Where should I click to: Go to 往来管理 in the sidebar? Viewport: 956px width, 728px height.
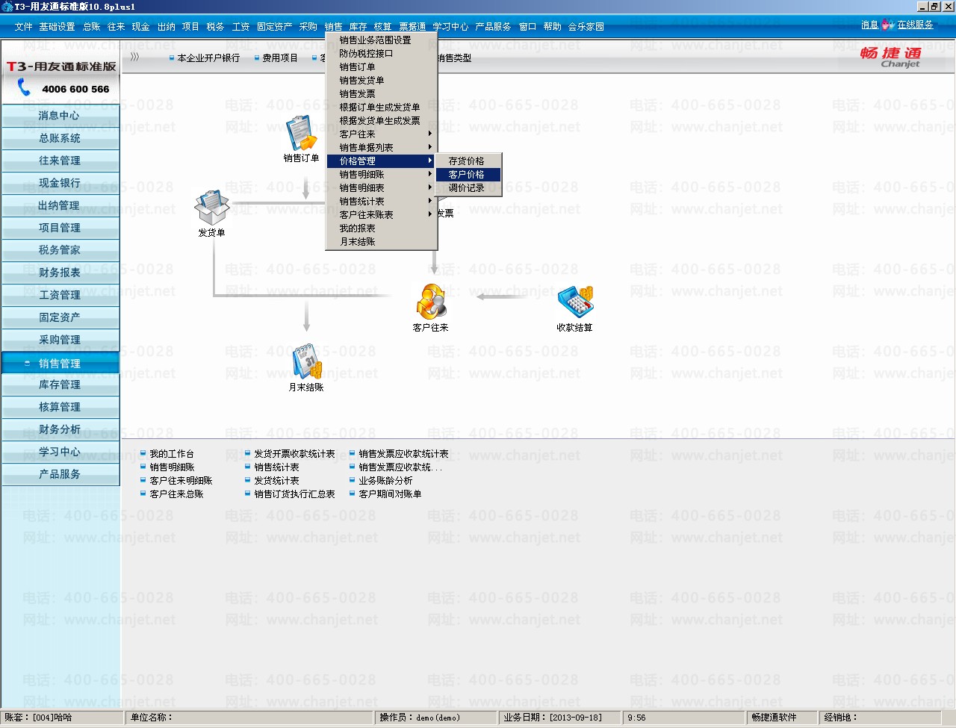(60, 161)
